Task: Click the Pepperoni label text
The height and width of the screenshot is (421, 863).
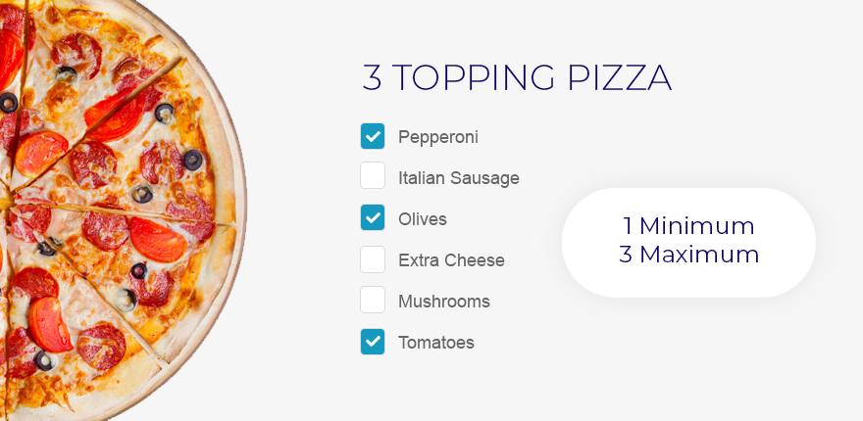Action: coord(438,137)
